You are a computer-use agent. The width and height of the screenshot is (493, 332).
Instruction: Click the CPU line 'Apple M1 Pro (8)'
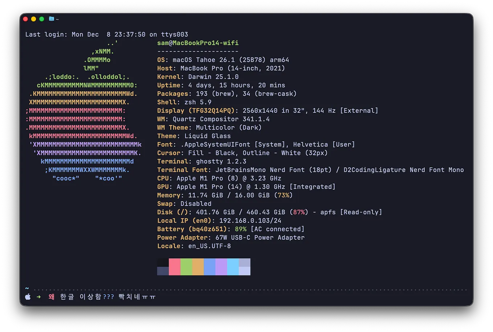219,178
